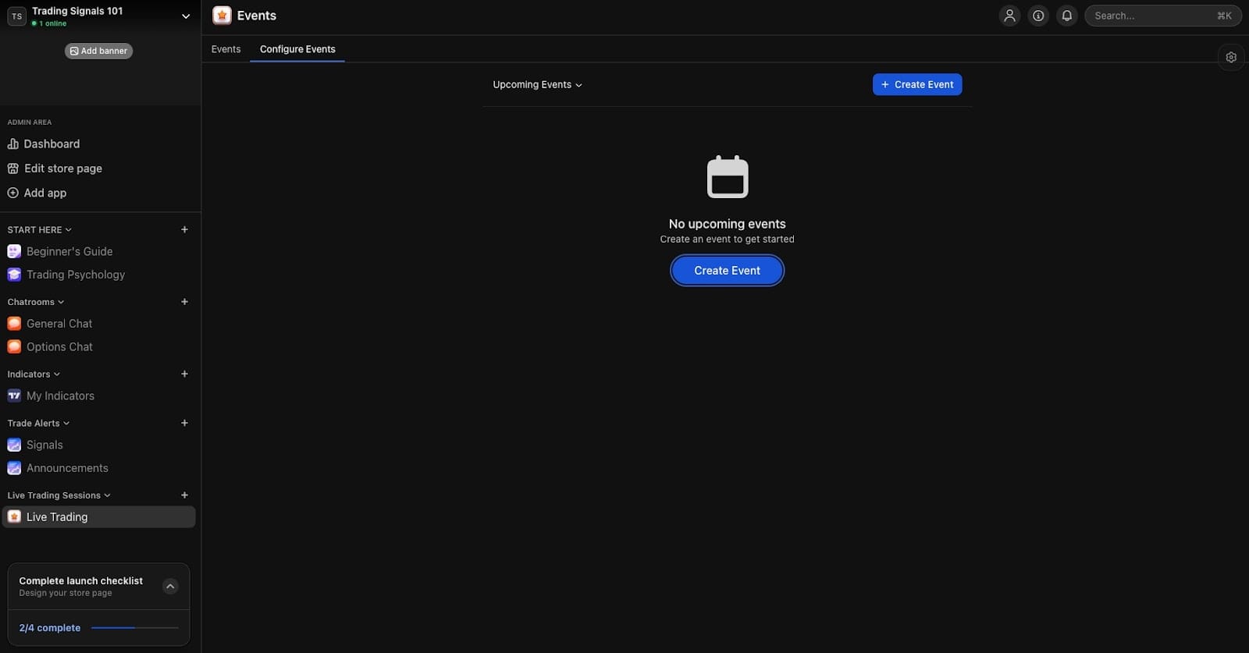
Task: Open the Upcoming Events filter dropdown
Action: [x=537, y=84]
